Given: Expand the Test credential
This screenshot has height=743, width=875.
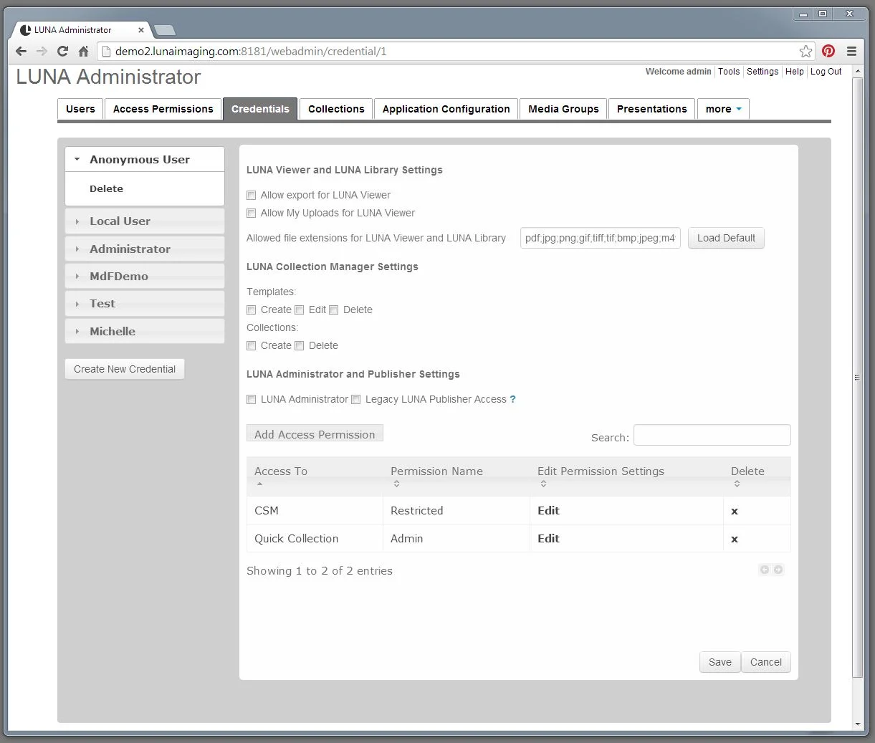Looking at the screenshot, I should click(145, 303).
